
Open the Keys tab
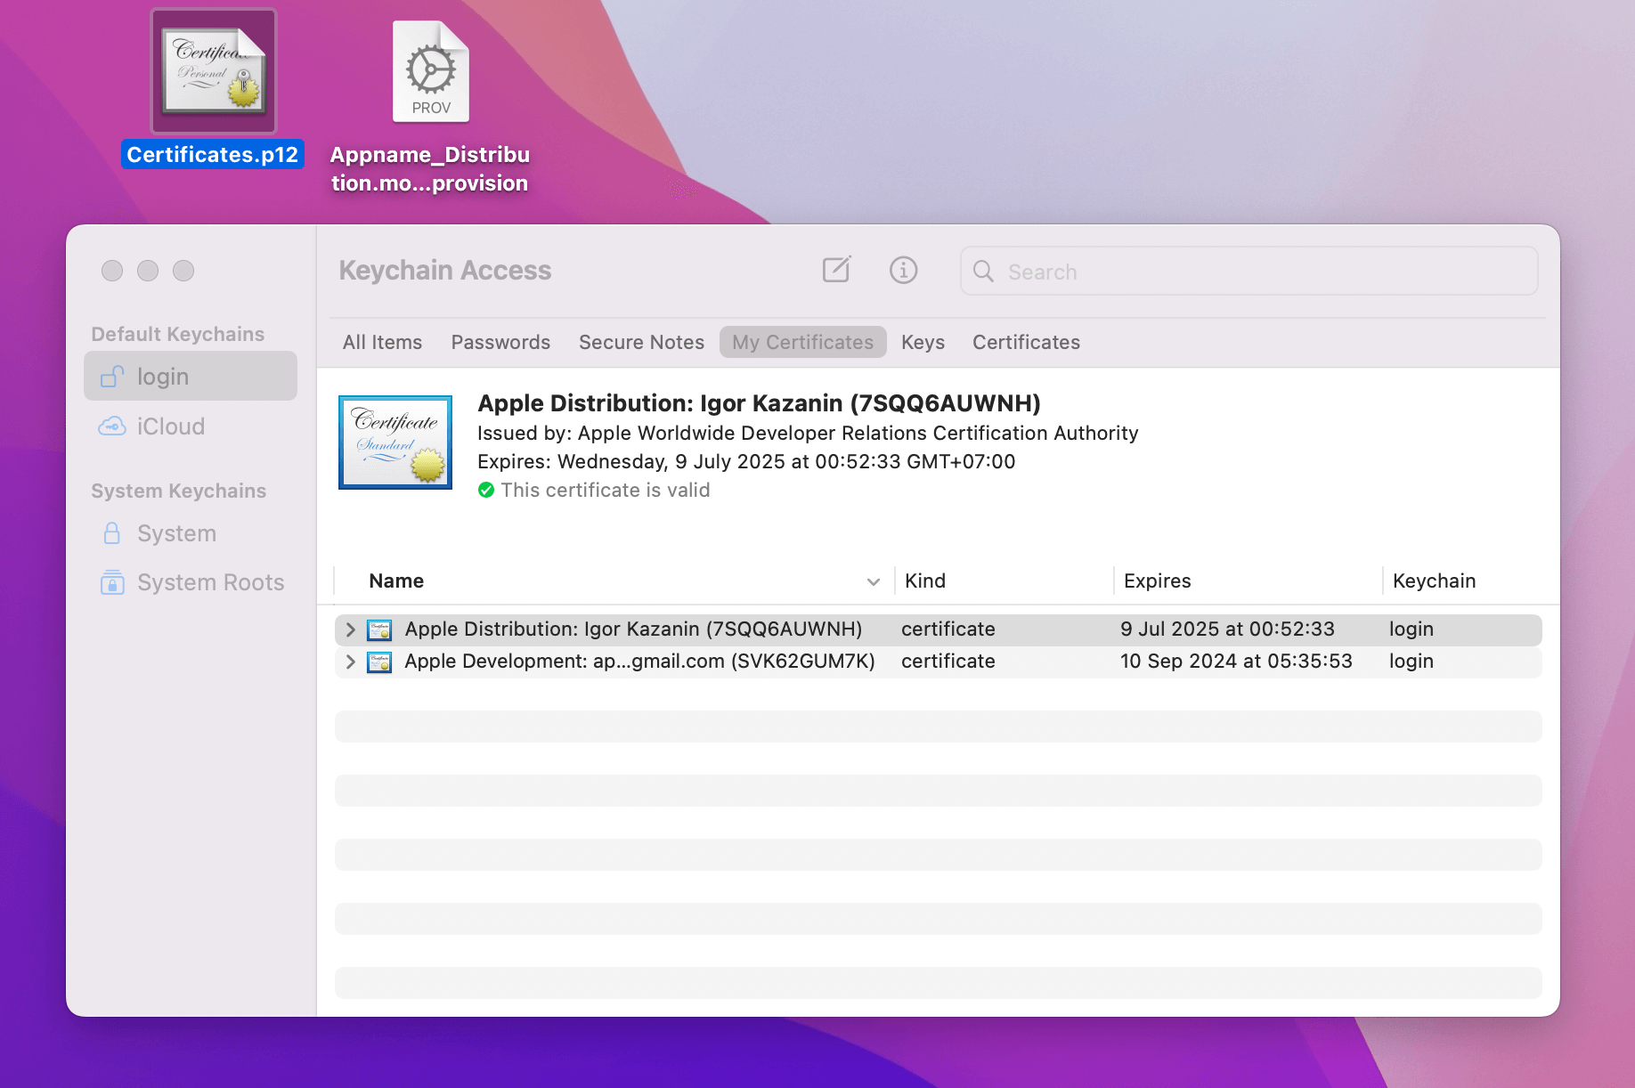click(x=923, y=342)
